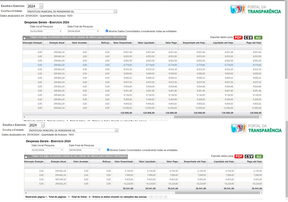Open the upper Data Inicial da Pesquisa dropdown

(x=60, y=31)
